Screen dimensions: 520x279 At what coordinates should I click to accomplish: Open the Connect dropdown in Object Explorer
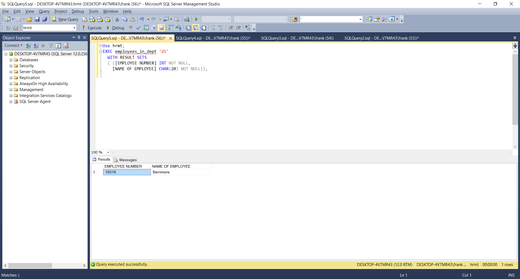coord(13,46)
